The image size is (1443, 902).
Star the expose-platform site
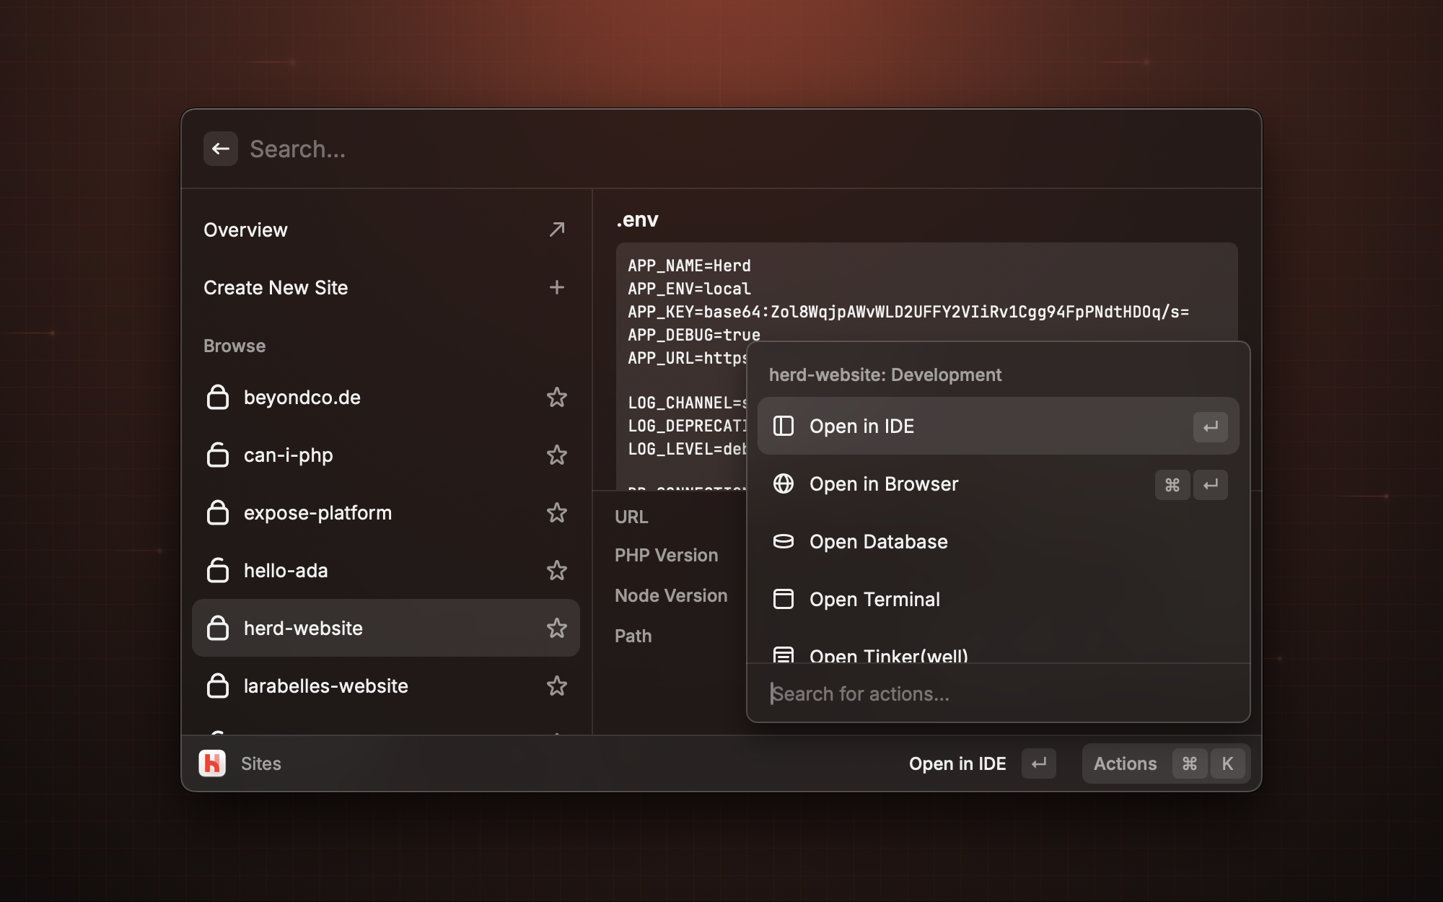click(x=556, y=512)
